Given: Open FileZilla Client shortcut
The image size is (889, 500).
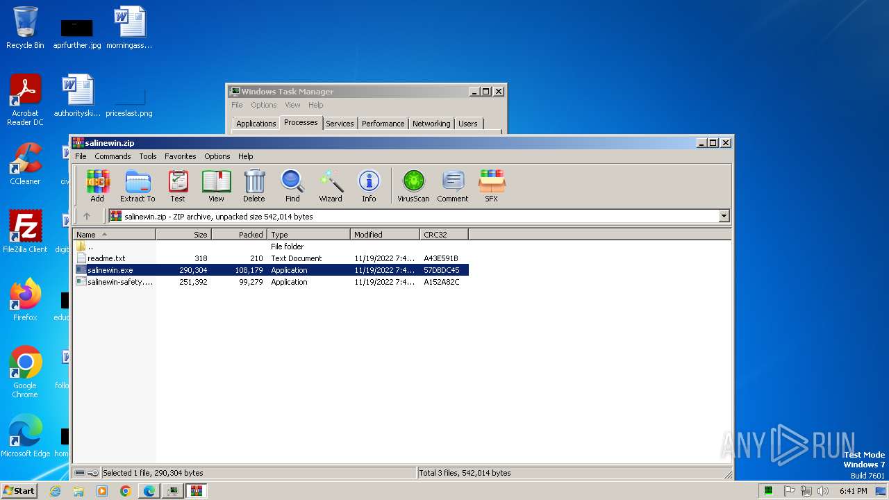Looking at the screenshot, I should (x=25, y=231).
